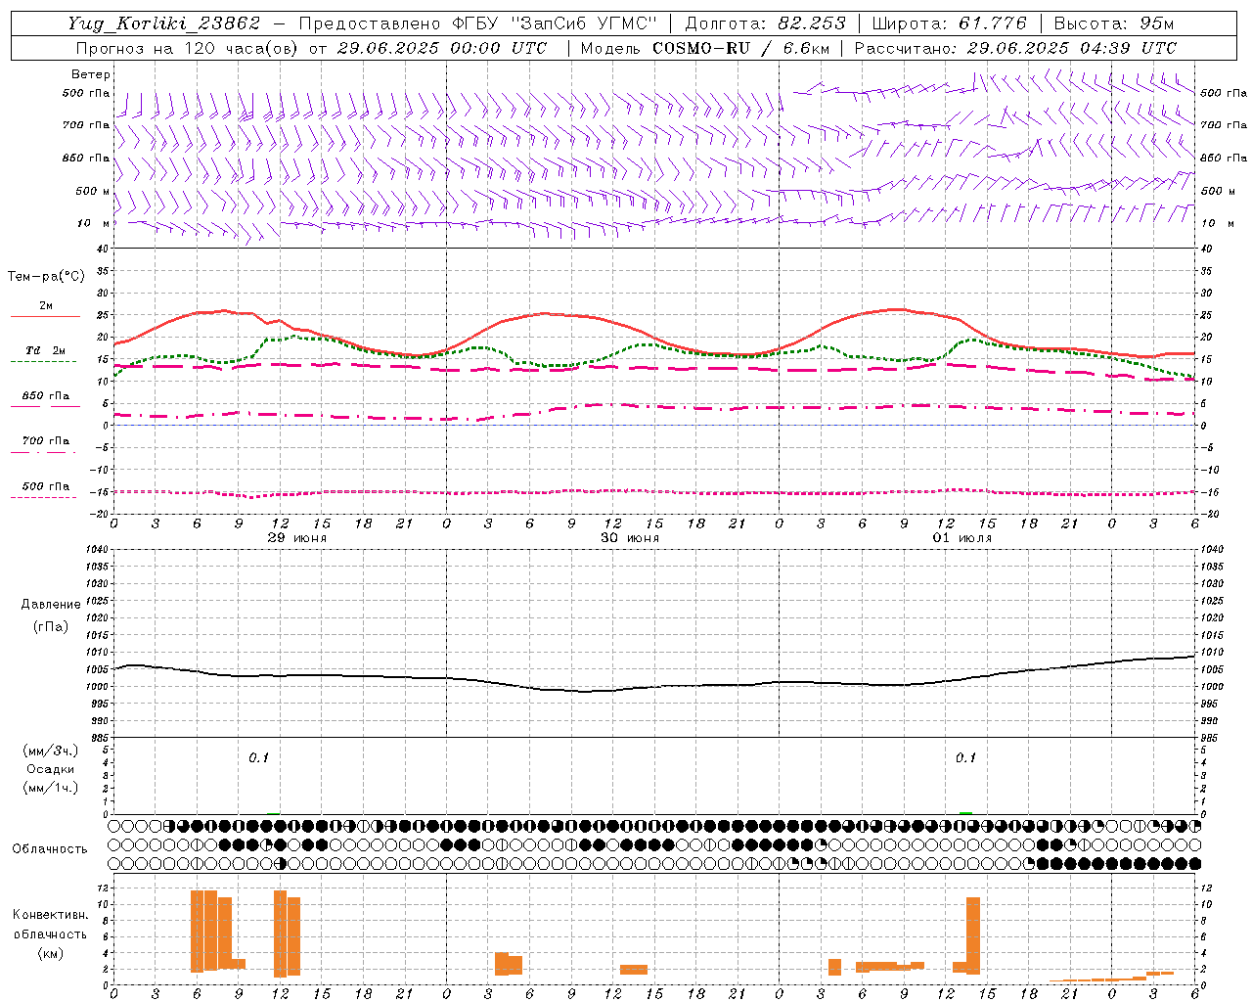Click the 0.1 value above the green precipitation bar
Image resolution: width=1252 pixels, height=1002 pixels.
[x=965, y=757]
